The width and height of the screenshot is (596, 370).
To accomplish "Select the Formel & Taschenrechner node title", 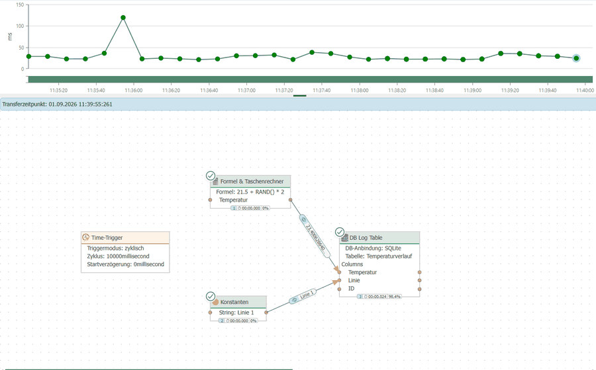I will [x=252, y=182].
